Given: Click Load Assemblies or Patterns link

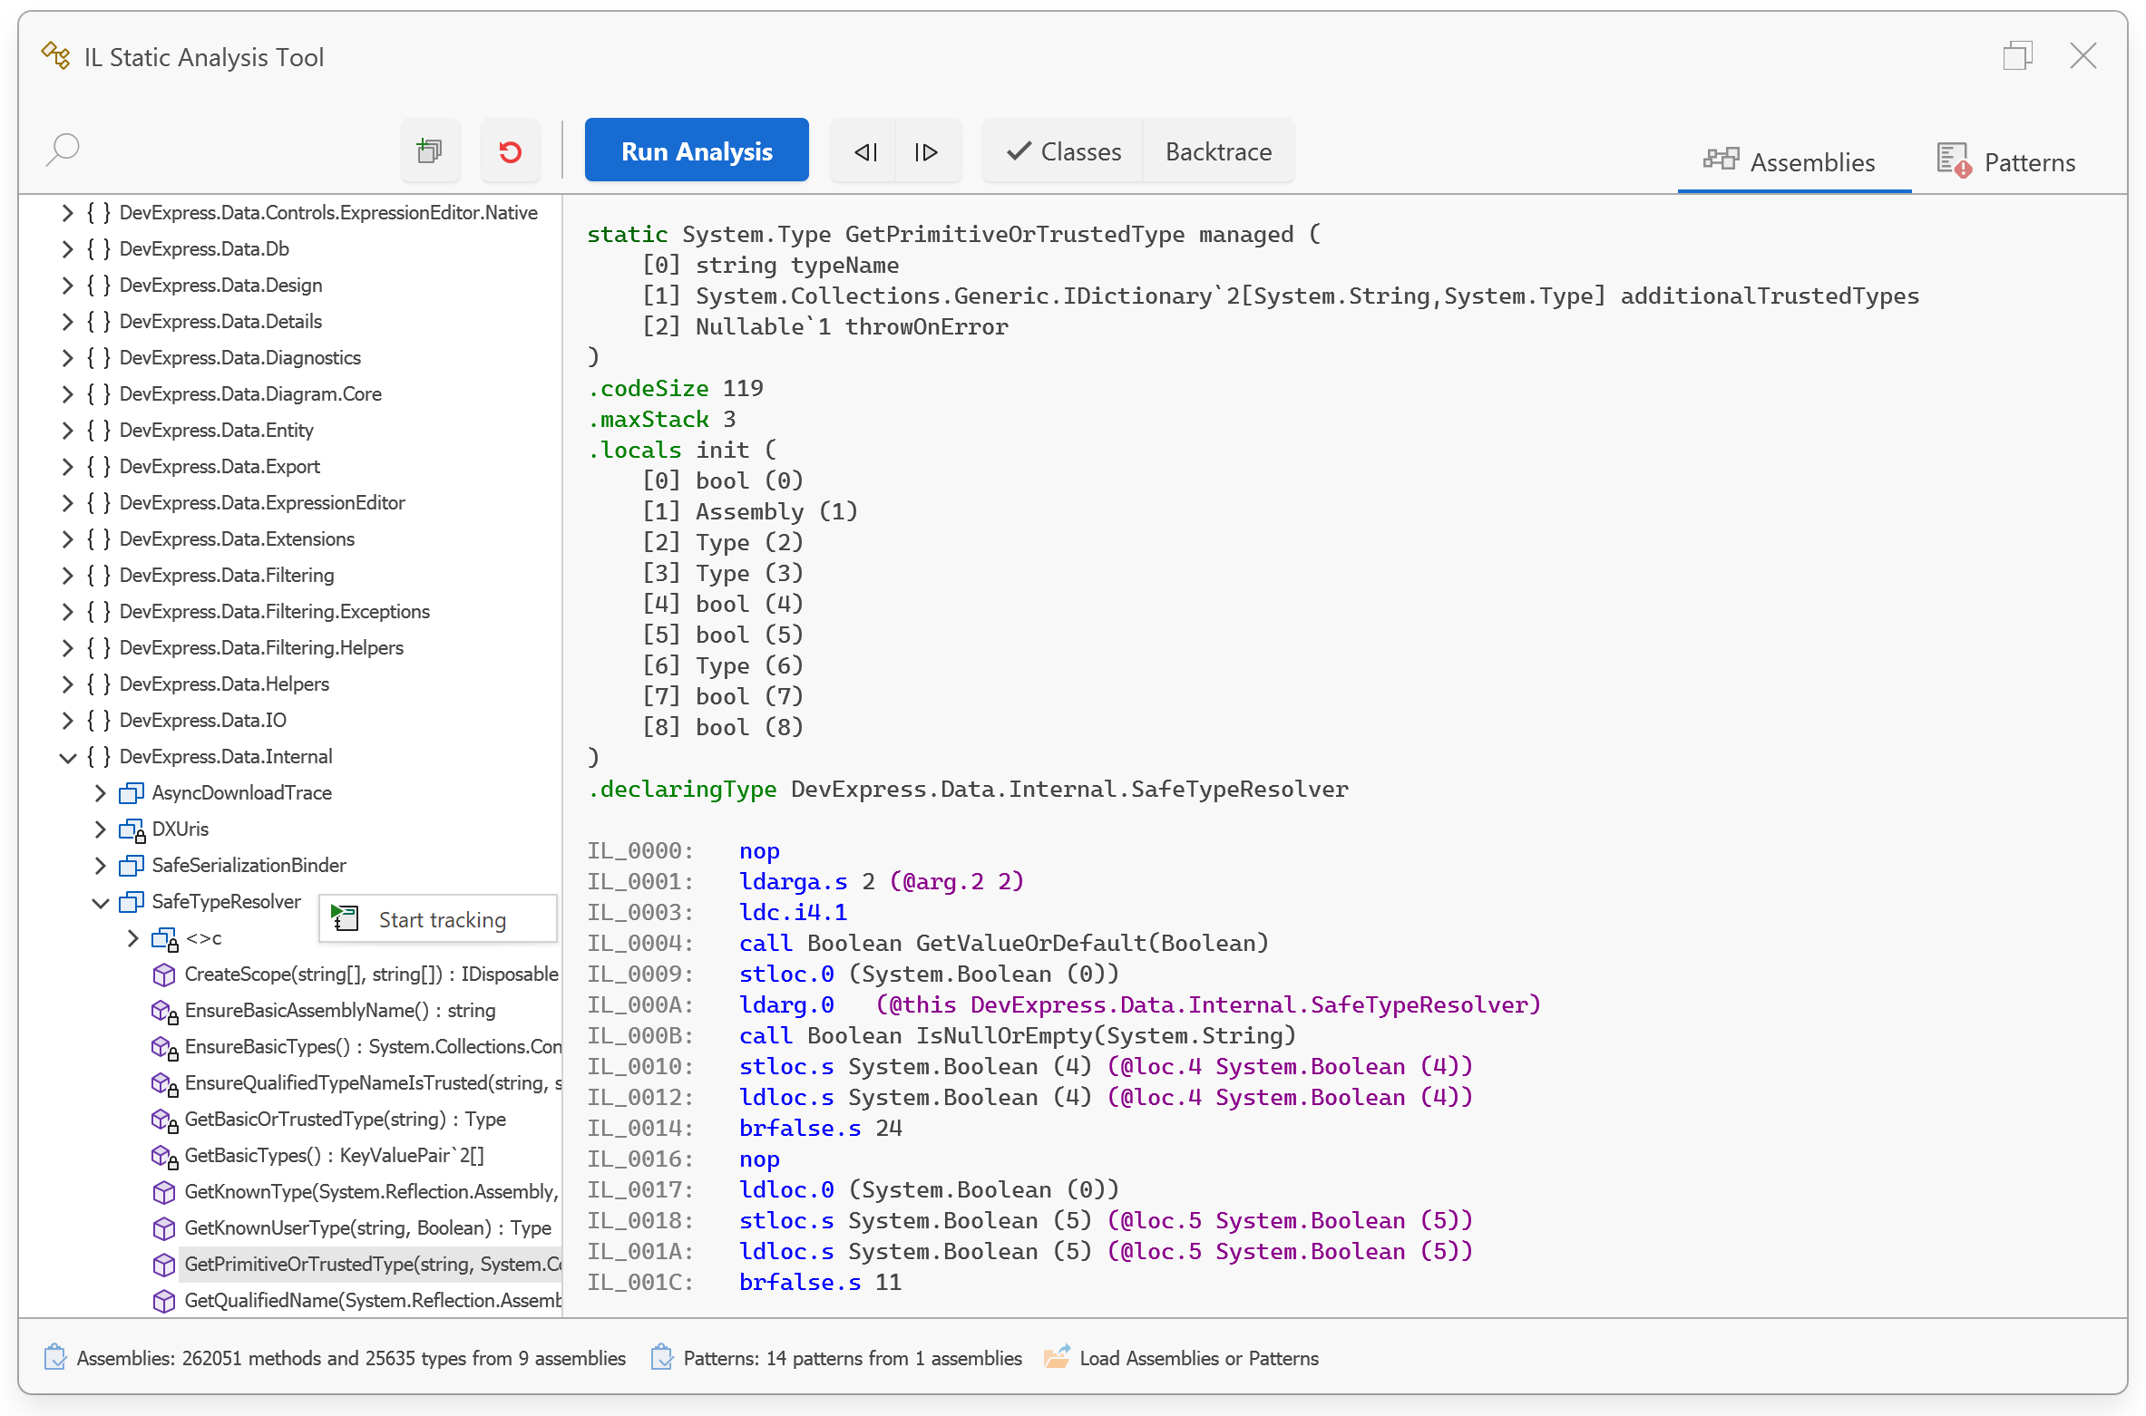Looking at the screenshot, I should coord(1198,1358).
